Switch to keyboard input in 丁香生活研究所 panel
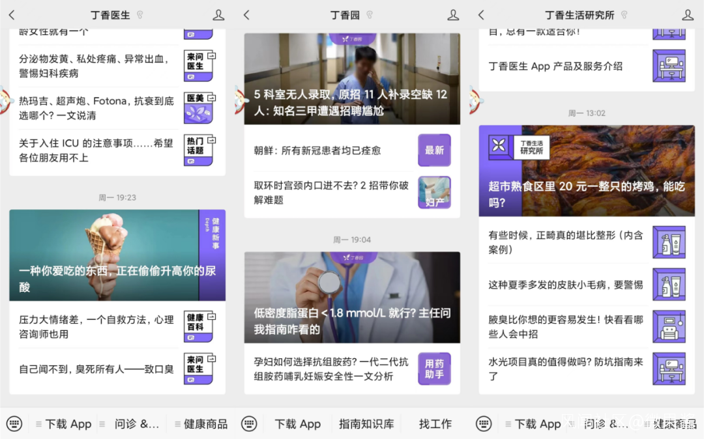704x439 pixels. tap(484, 423)
